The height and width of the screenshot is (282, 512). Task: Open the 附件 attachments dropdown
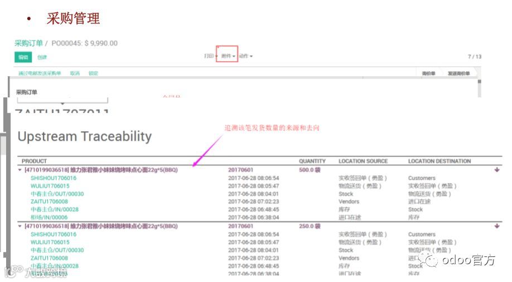pyautogui.click(x=228, y=56)
